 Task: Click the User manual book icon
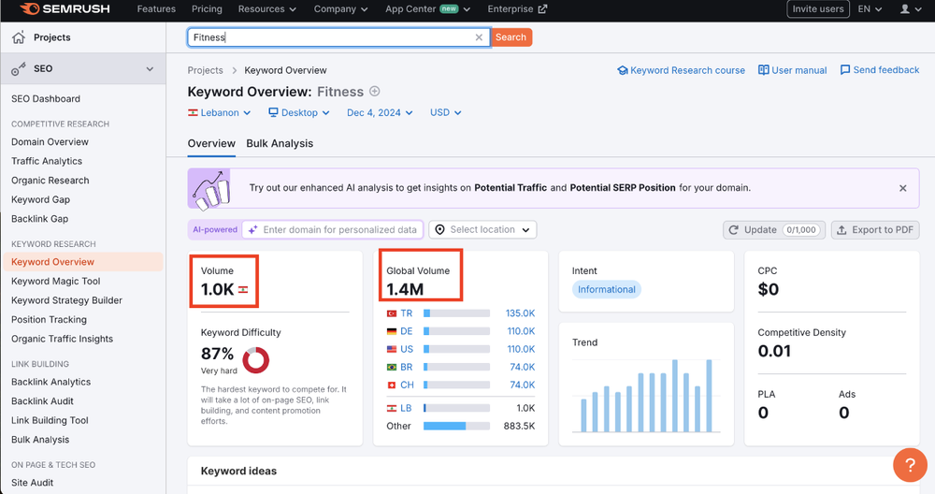[x=763, y=70]
